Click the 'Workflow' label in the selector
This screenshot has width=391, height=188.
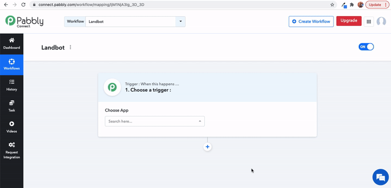click(x=75, y=22)
